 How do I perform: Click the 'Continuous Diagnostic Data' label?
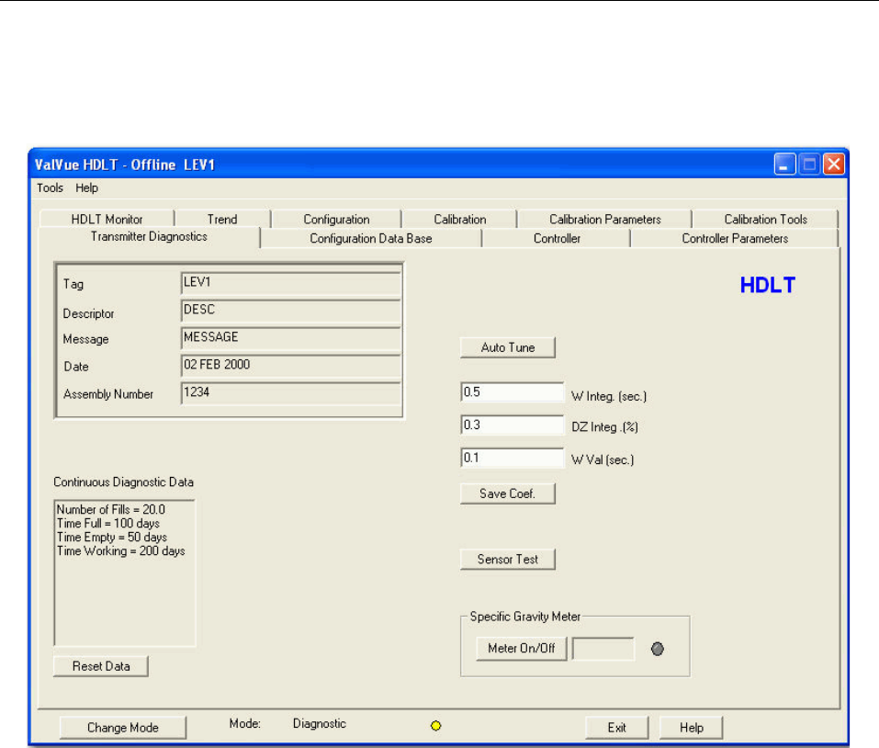coord(123,482)
